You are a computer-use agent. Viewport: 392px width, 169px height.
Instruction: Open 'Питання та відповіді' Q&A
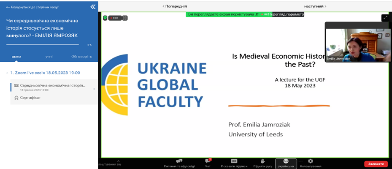click(179, 163)
